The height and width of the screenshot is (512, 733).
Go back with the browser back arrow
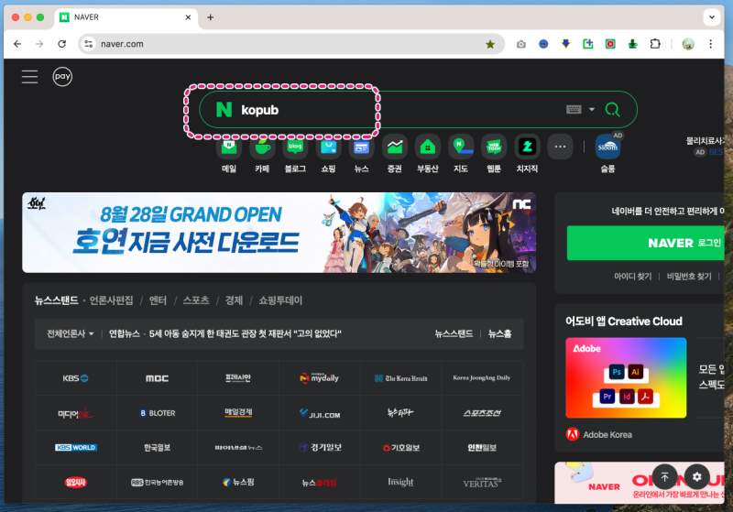(x=17, y=44)
